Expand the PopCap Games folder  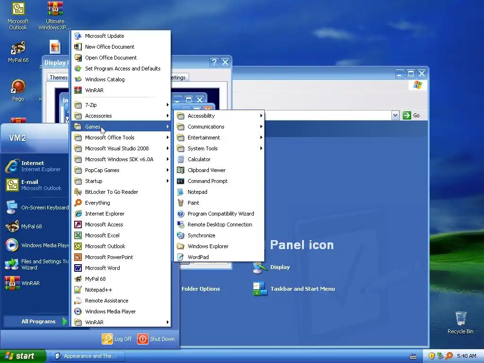[121, 170]
